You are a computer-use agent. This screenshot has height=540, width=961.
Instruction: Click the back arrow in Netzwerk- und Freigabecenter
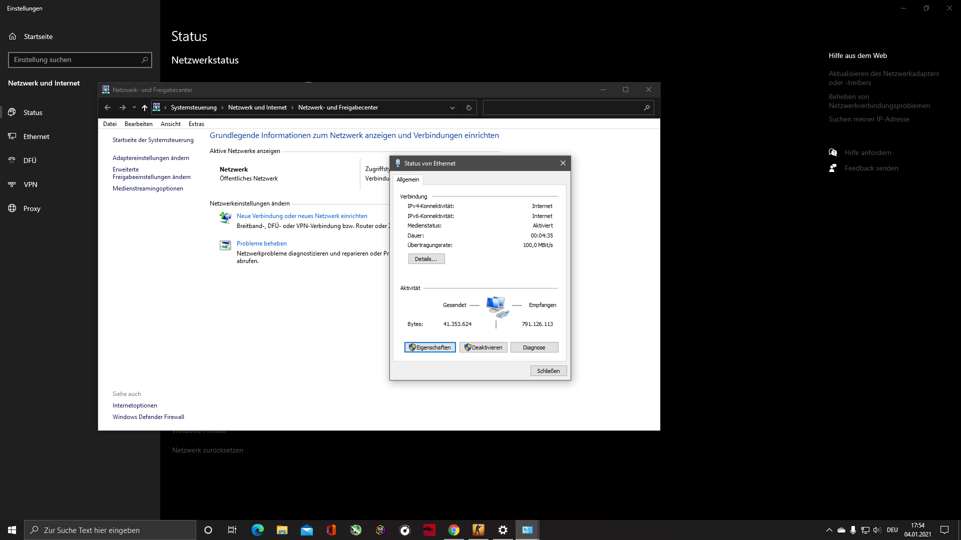tap(107, 107)
